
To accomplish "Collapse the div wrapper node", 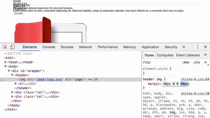I will coord(9,71).
